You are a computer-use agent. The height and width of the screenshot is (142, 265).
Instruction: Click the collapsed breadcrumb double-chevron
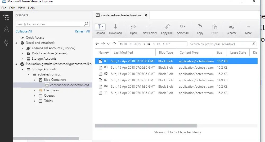click(x=121, y=44)
